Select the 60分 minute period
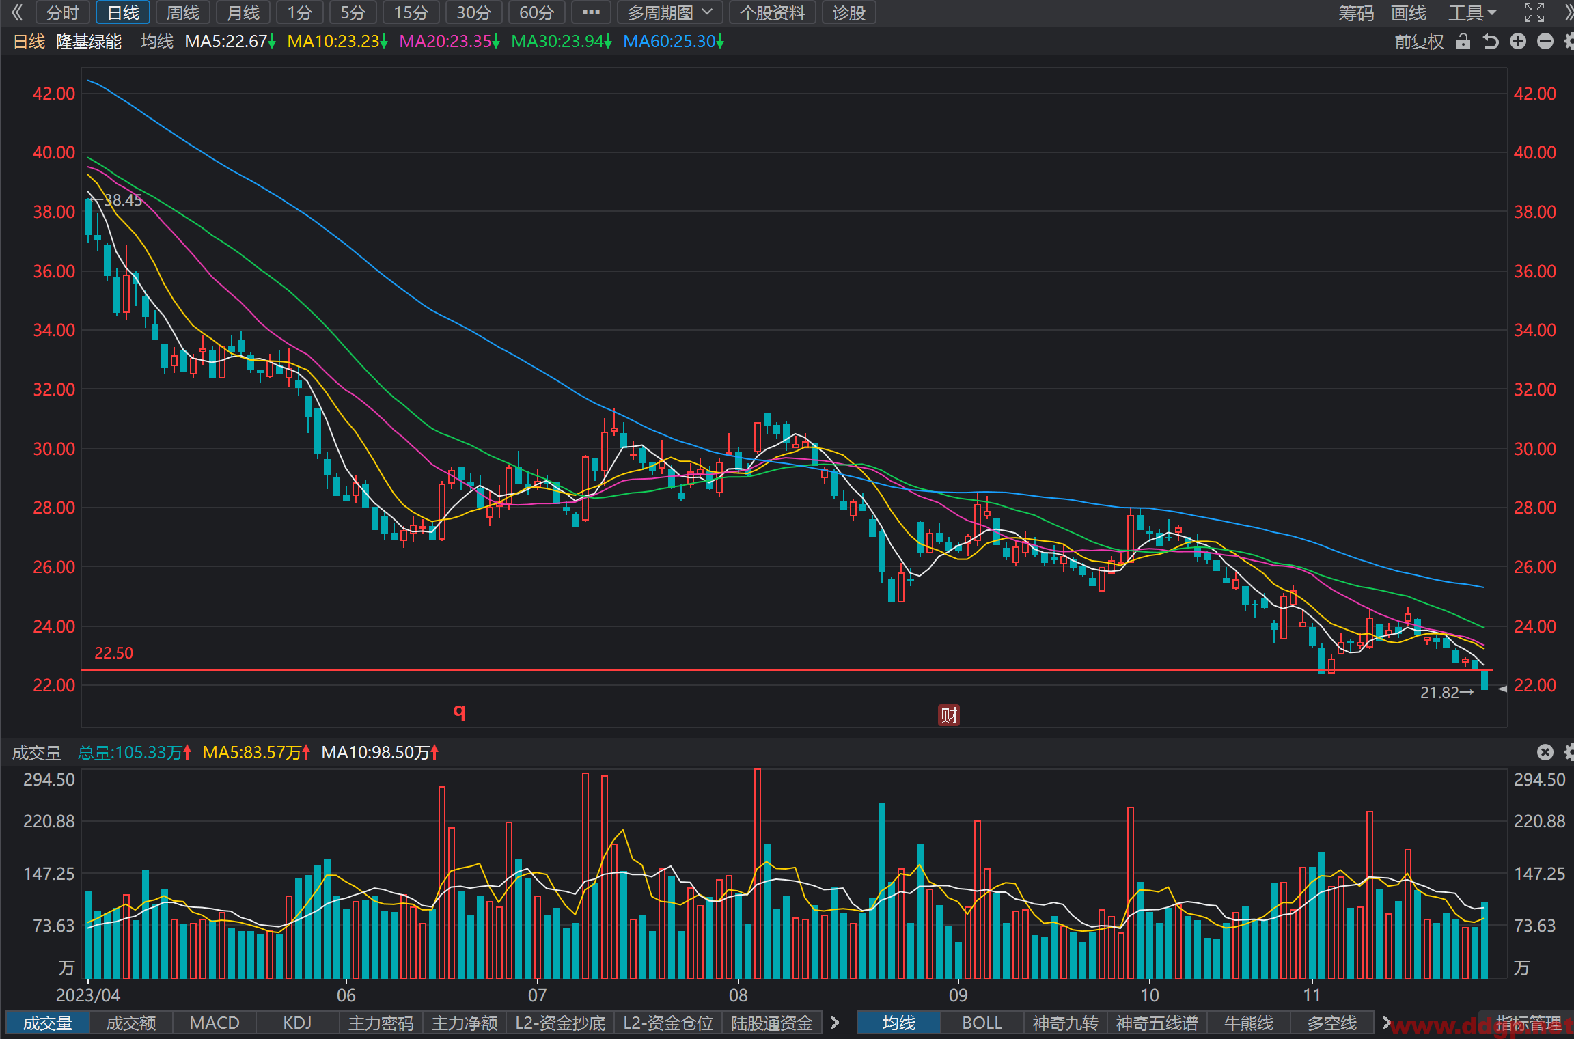The height and width of the screenshot is (1039, 1574). coord(536,12)
